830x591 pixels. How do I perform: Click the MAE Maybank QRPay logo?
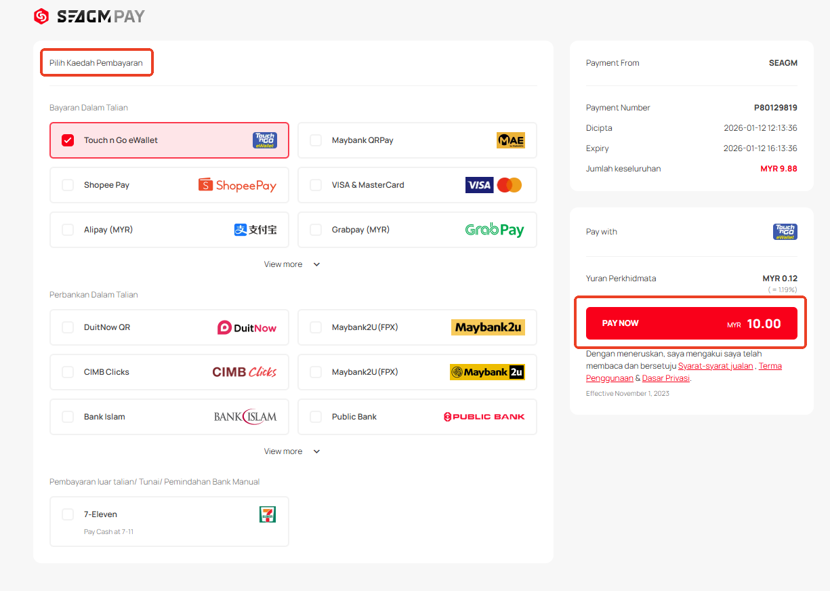click(x=510, y=140)
